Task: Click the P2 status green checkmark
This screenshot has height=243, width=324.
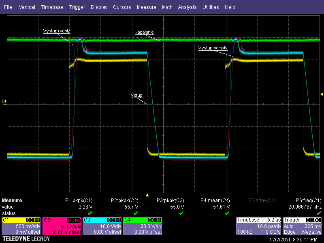Action: coord(136,213)
